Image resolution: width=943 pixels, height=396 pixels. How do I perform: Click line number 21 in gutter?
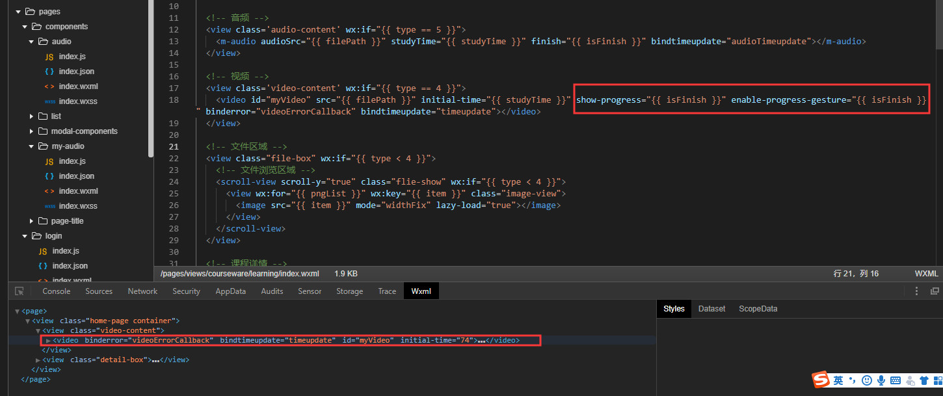(x=174, y=146)
